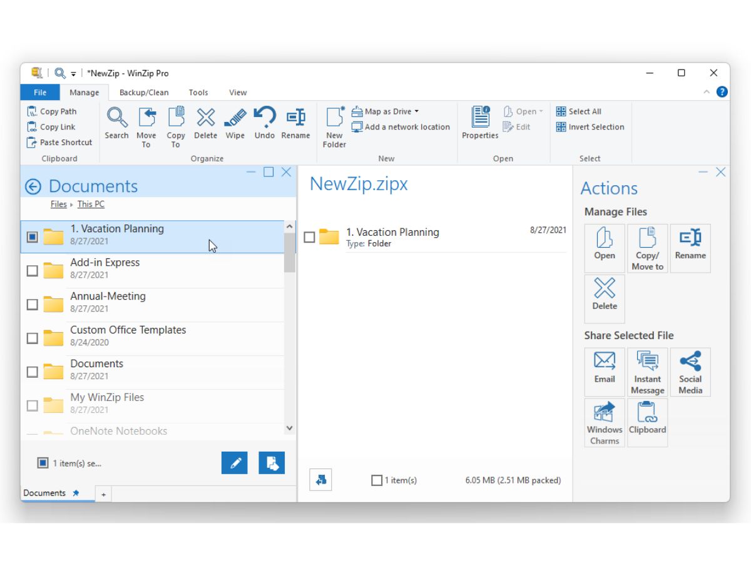Screen dimensions: 751x563
Task: Share via Social Media tile
Action: point(690,372)
